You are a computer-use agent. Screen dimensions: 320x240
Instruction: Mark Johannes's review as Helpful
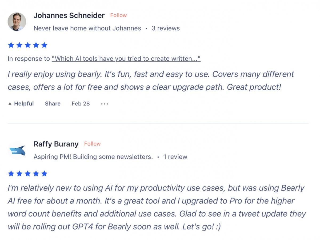point(21,104)
